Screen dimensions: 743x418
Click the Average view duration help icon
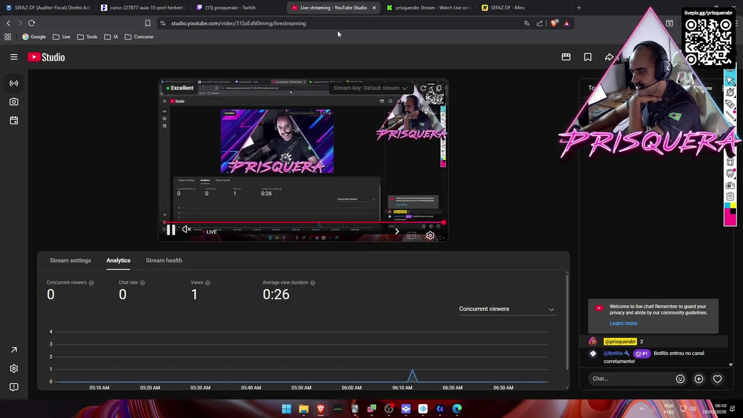pyautogui.click(x=312, y=283)
